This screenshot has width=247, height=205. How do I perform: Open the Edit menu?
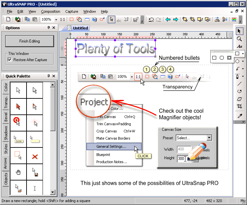(20, 11)
